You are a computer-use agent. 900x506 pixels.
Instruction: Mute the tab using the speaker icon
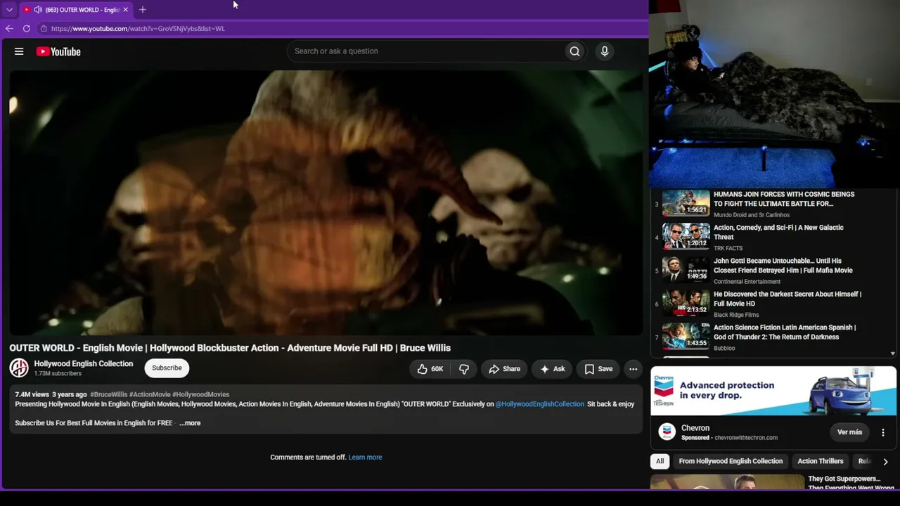(x=38, y=10)
